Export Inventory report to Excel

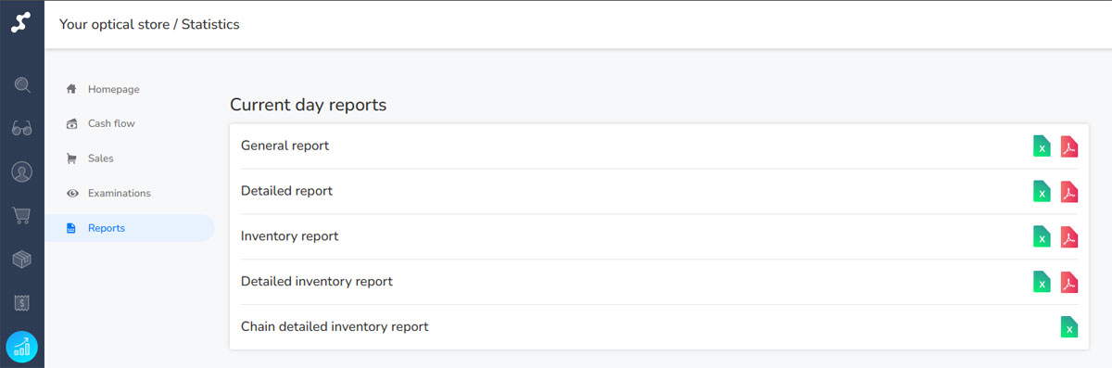(1042, 237)
